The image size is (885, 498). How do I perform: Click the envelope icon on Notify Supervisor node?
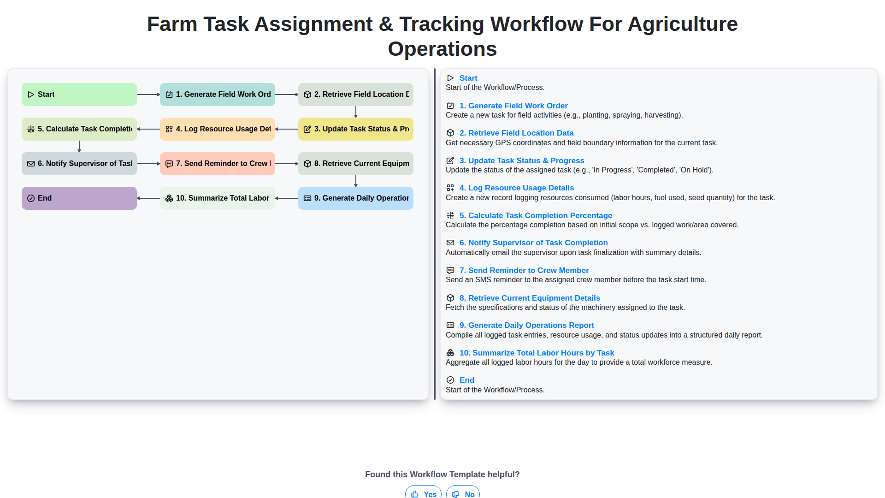click(x=31, y=163)
